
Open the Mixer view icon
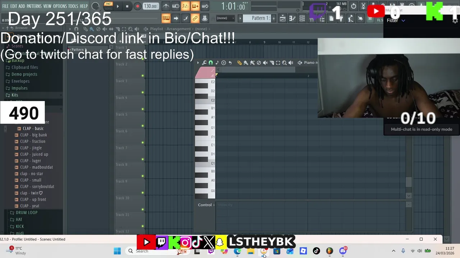coord(312,19)
